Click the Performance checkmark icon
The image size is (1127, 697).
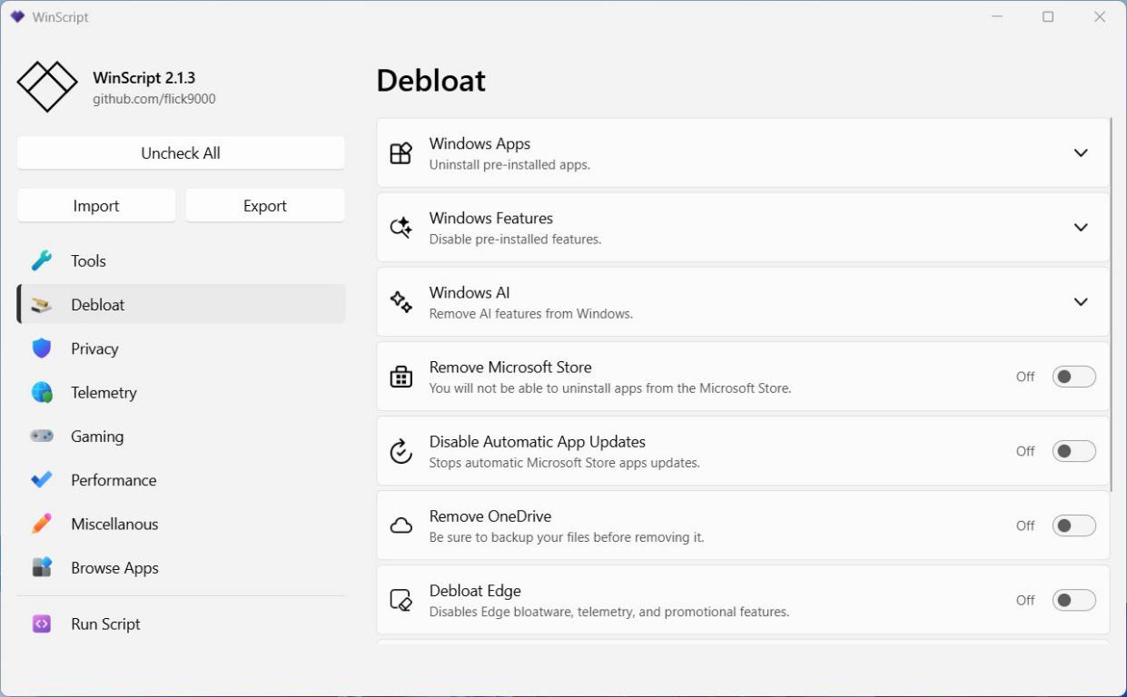click(x=42, y=480)
